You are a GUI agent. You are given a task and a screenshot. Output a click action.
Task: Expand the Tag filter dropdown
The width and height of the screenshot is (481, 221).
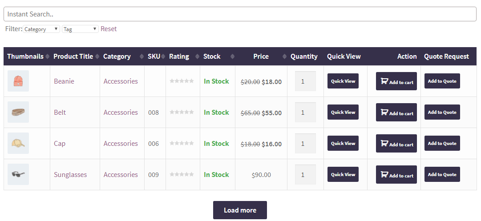click(80, 29)
